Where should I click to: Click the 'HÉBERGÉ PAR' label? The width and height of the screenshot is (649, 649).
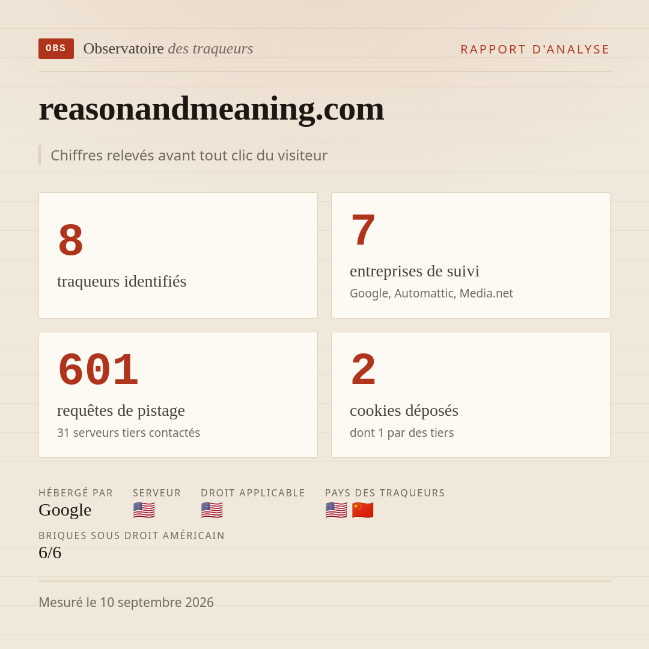click(x=76, y=493)
